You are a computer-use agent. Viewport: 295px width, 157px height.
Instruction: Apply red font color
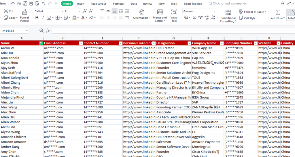pyautogui.click(x=83, y=18)
